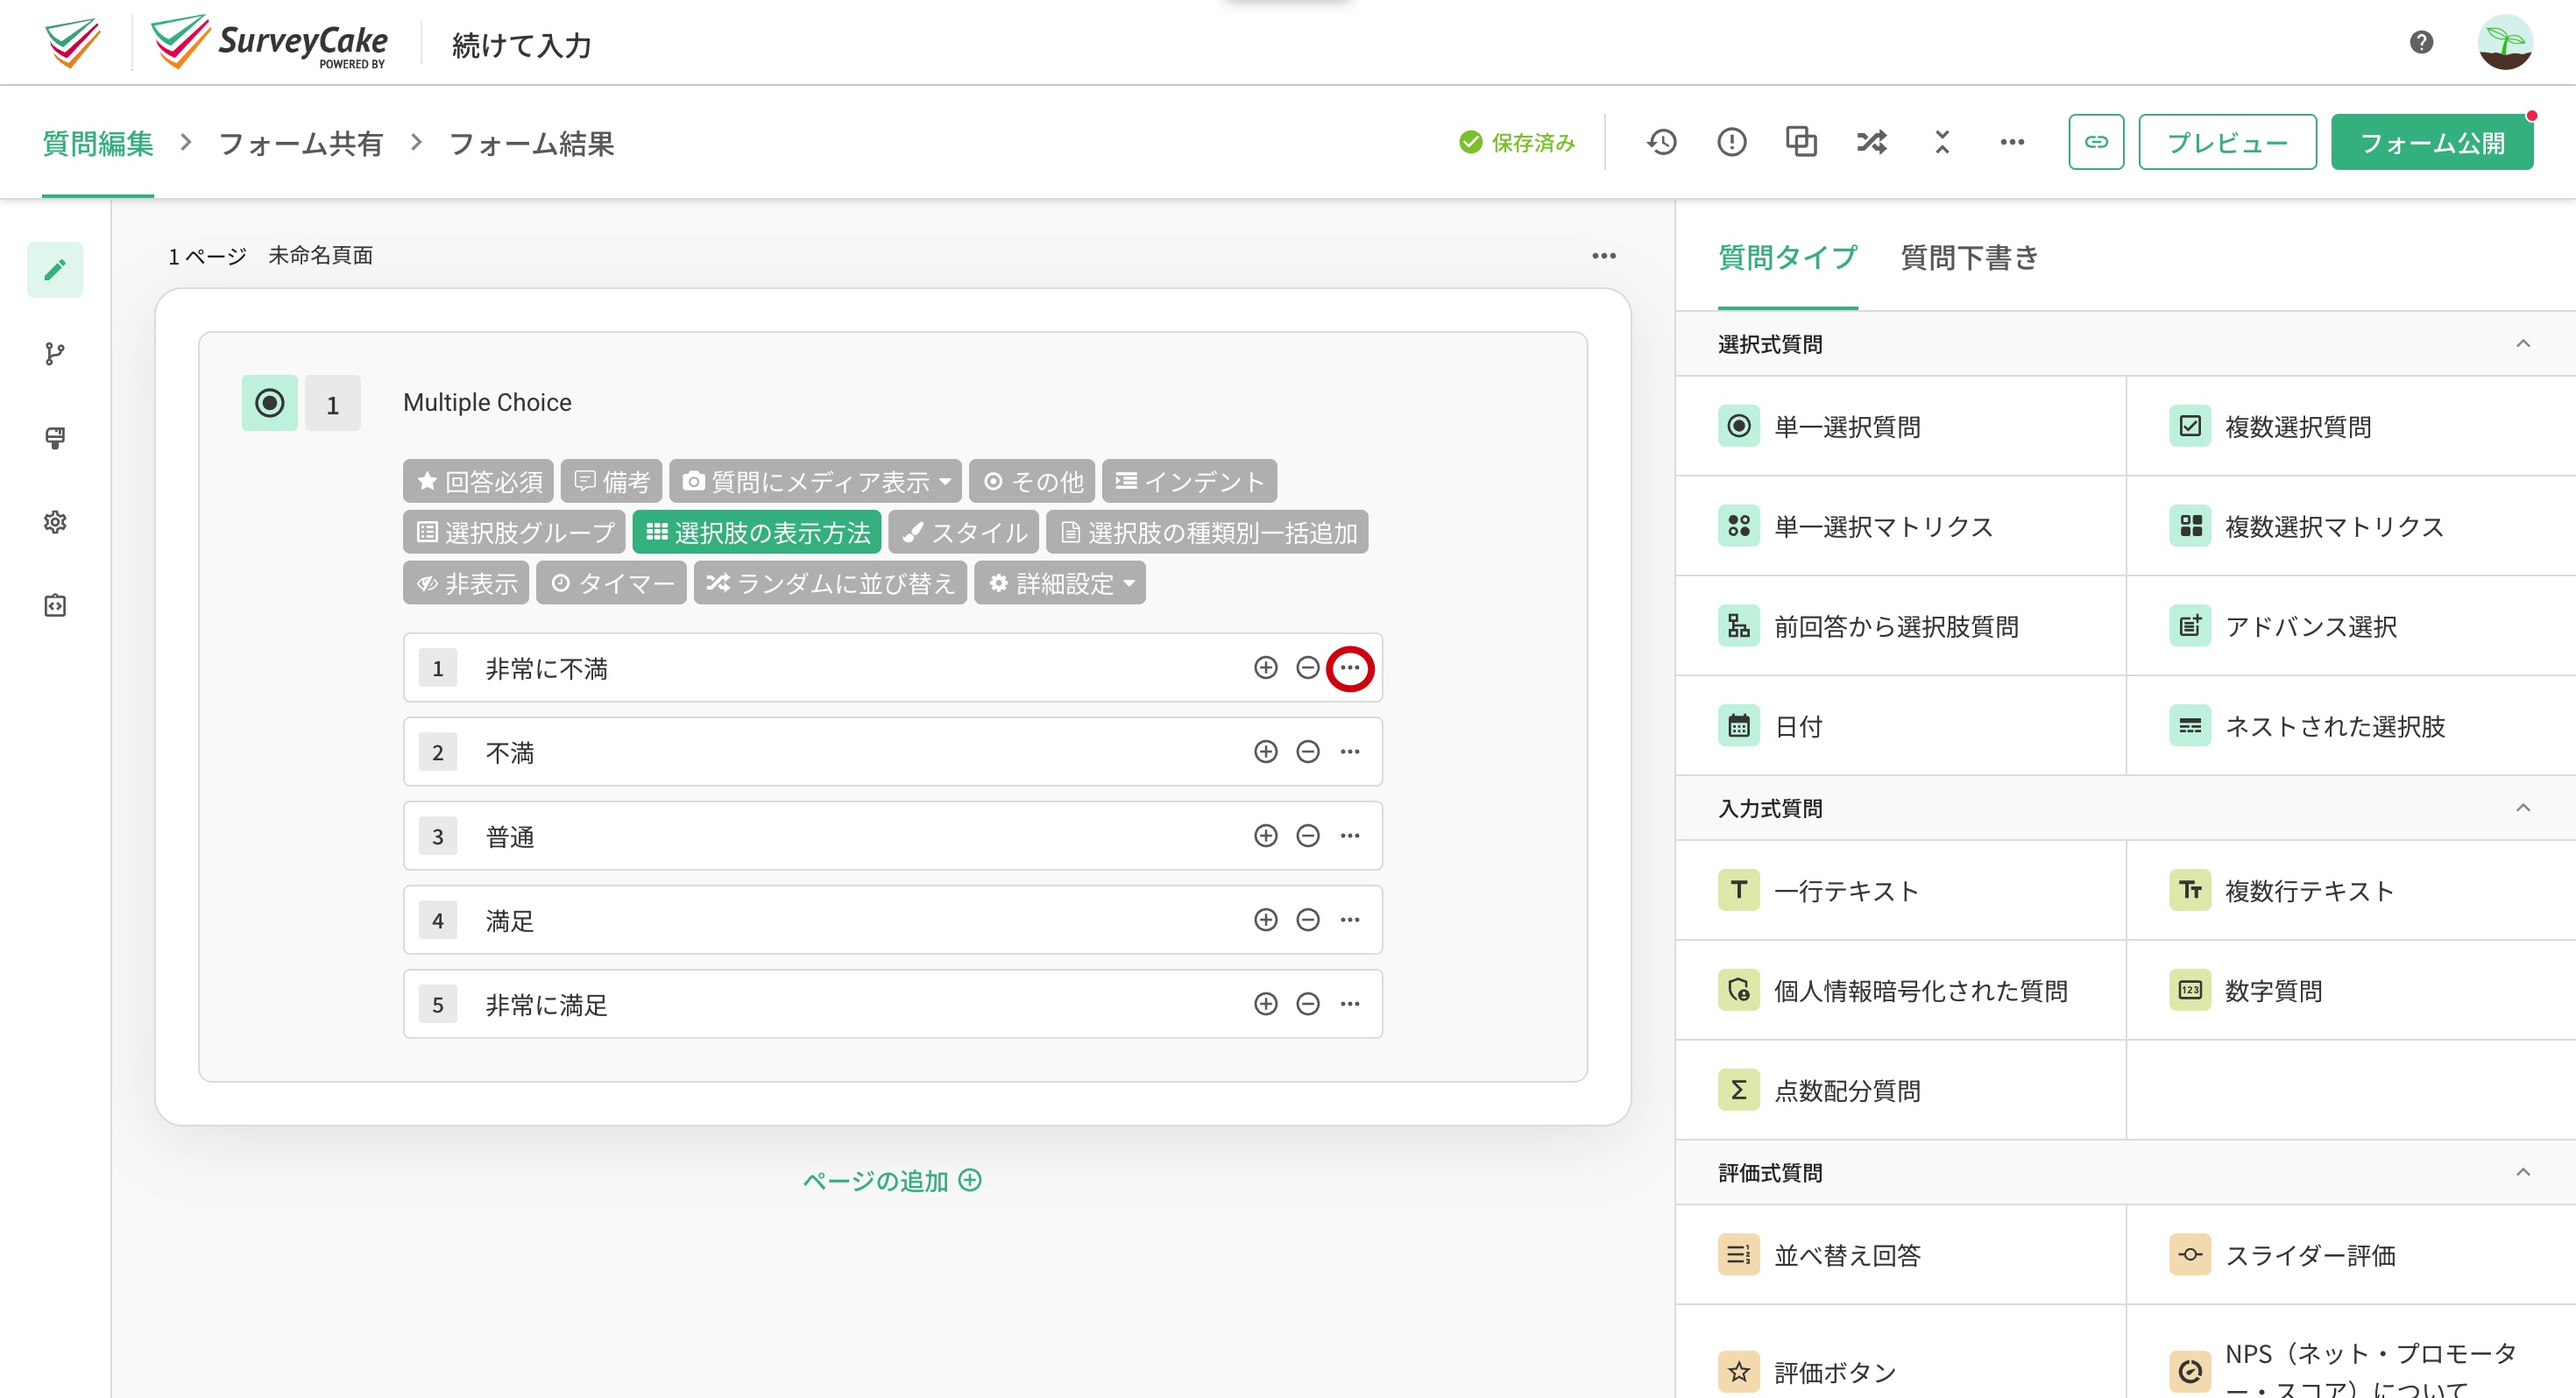Open the help question mark icon
The height and width of the screenshot is (1398, 2576).
pyautogui.click(x=2421, y=42)
